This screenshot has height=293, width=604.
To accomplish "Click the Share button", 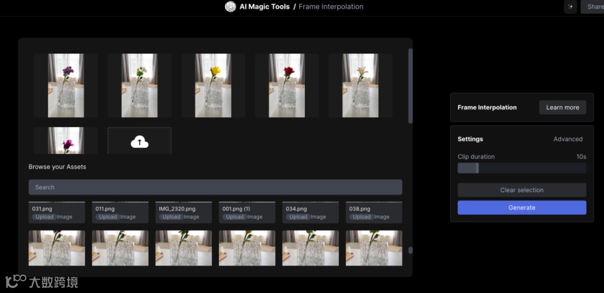I will click(x=593, y=7).
